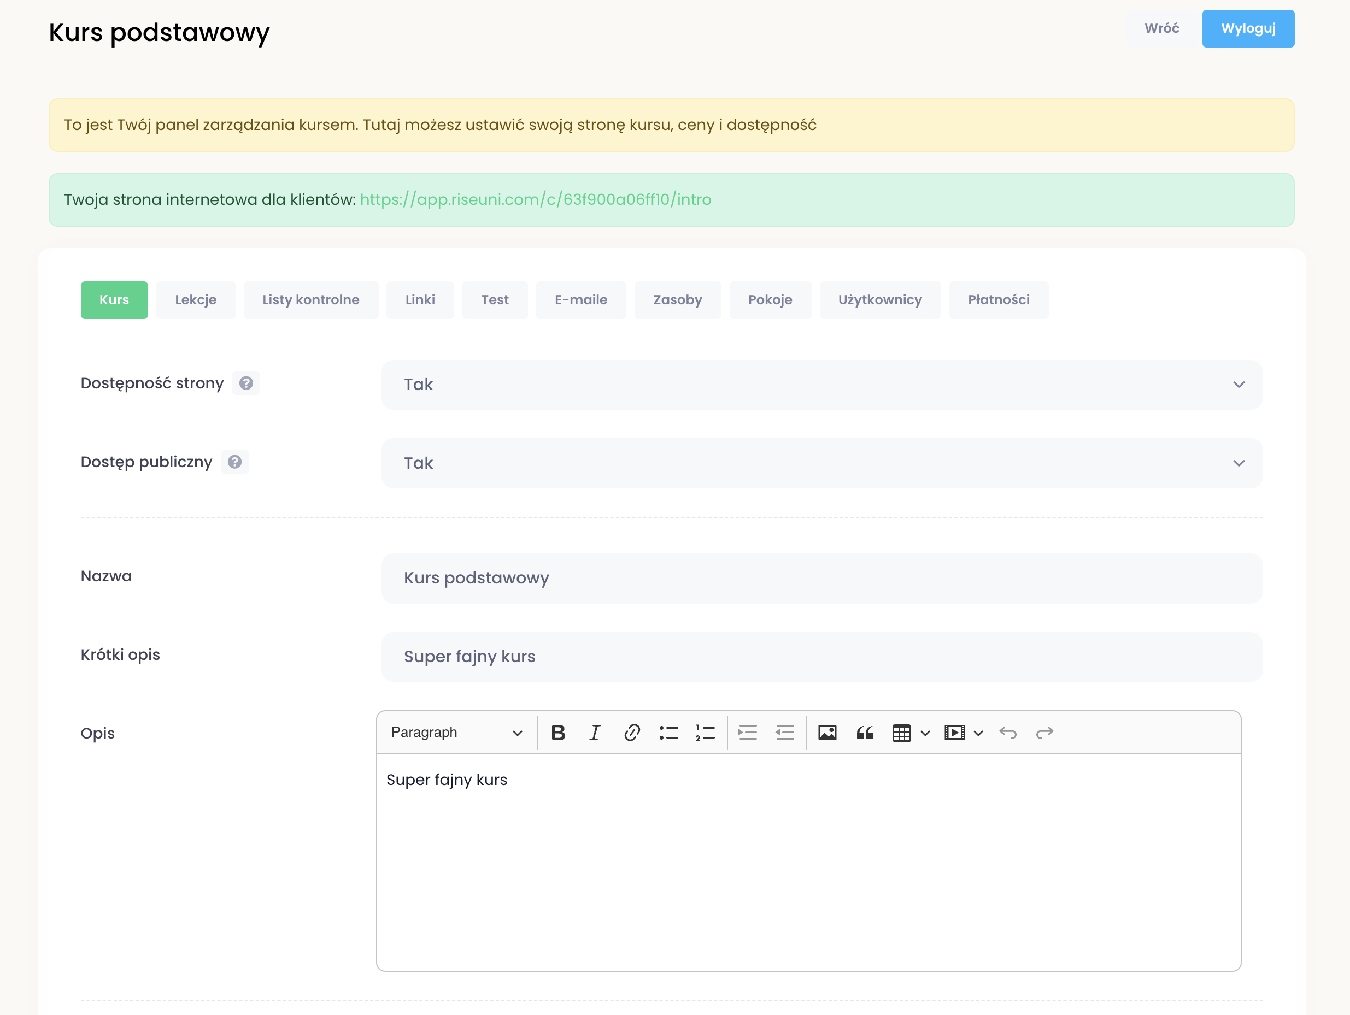Apply italic formatting in the editor
The width and height of the screenshot is (1350, 1015).
click(x=595, y=733)
